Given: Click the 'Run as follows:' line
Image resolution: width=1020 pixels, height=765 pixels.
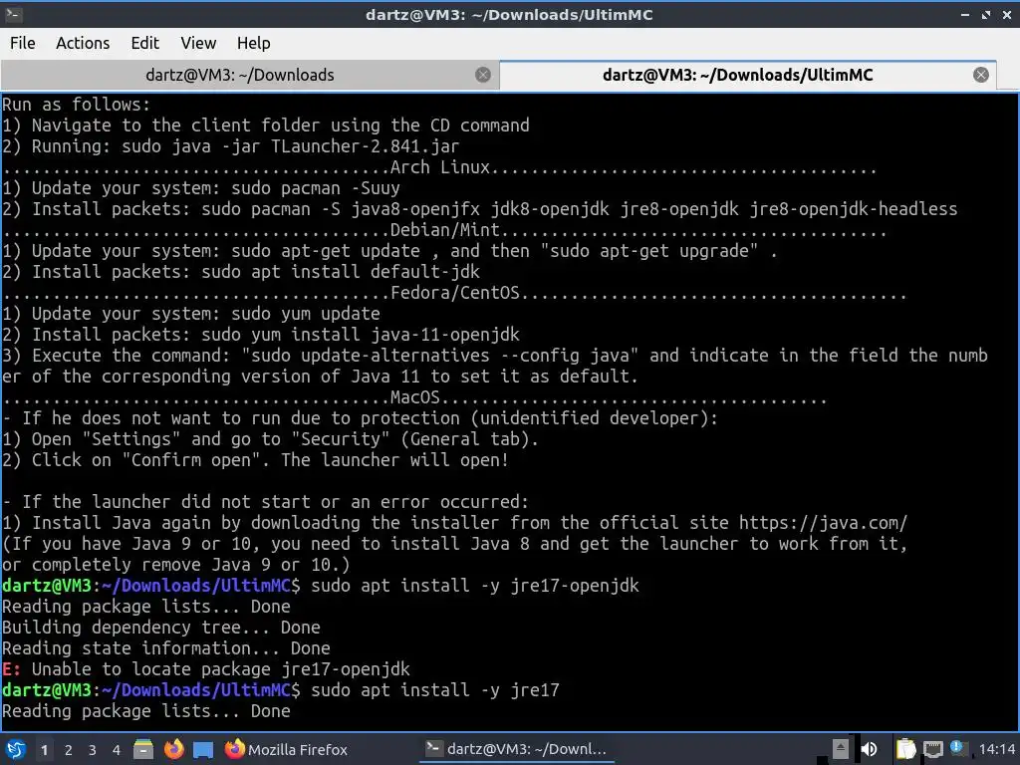Looking at the screenshot, I should [x=76, y=105].
